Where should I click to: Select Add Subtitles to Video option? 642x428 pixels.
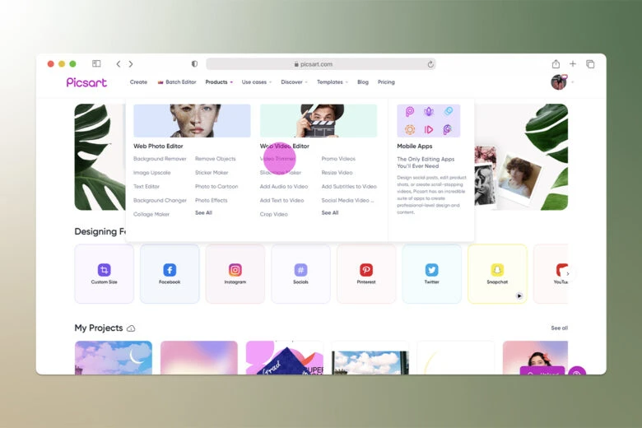tap(349, 186)
